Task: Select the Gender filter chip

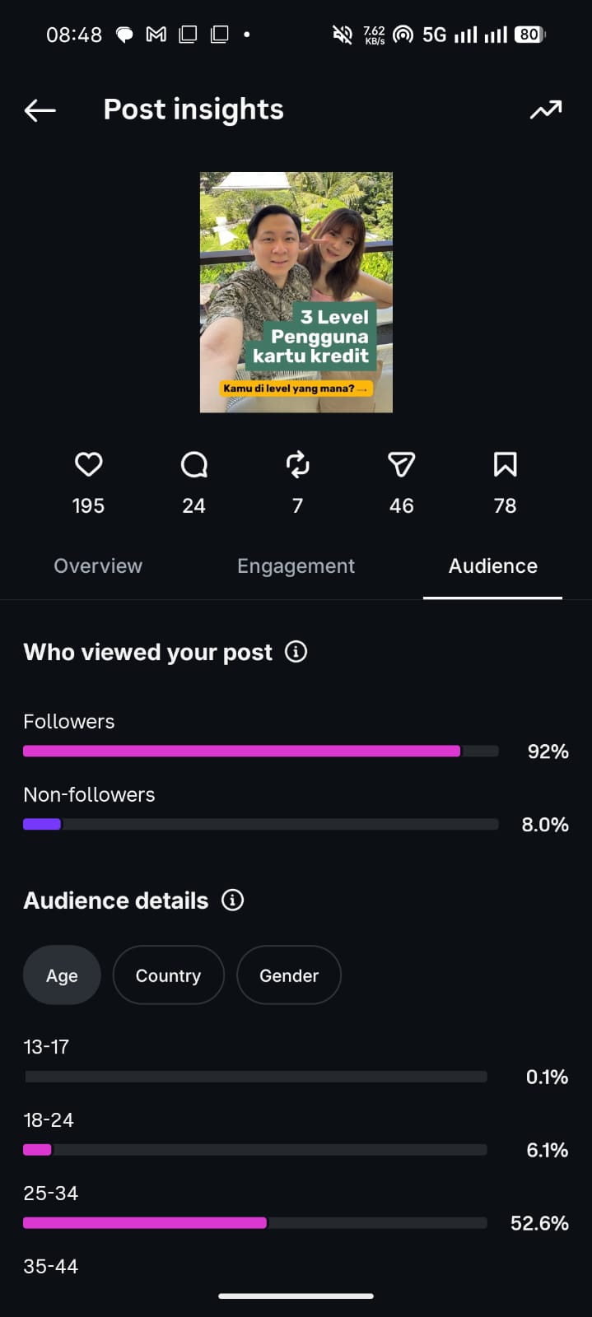Action: [x=288, y=975]
